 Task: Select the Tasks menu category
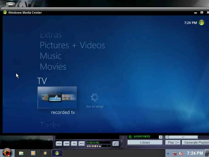(x=50, y=125)
